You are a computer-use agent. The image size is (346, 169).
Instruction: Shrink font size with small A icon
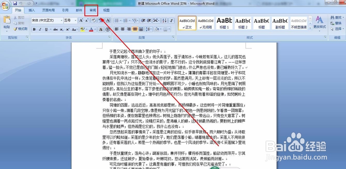click(87, 20)
